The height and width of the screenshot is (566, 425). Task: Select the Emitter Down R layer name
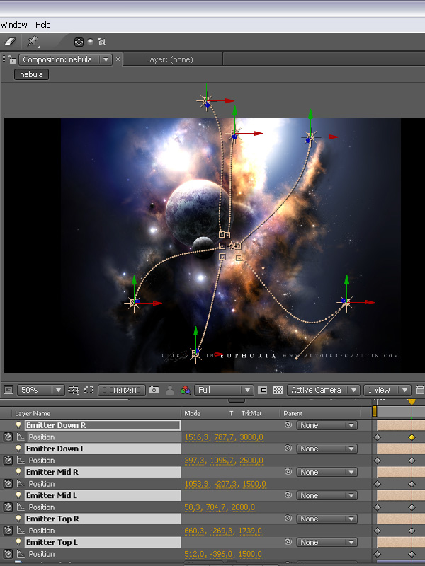tap(103, 425)
